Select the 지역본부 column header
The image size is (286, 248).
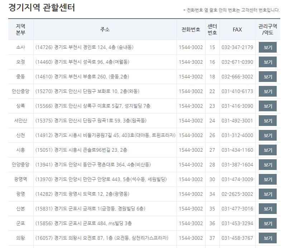[x=21, y=29]
